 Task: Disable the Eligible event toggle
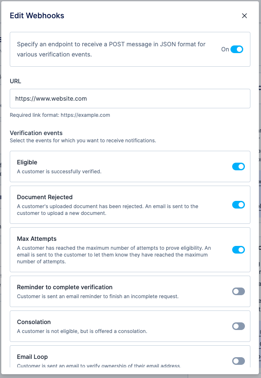[239, 167]
